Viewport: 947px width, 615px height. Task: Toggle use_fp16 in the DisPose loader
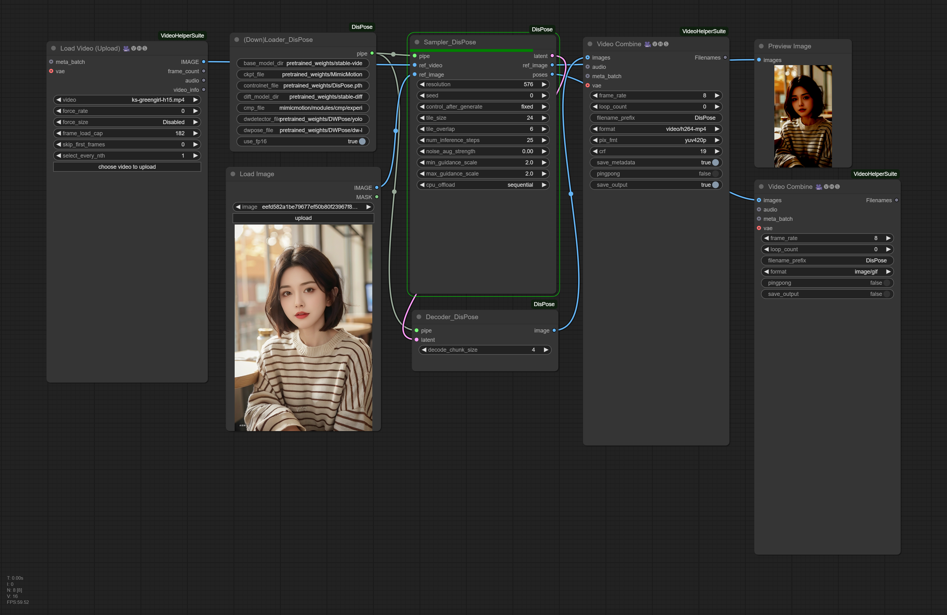[x=362, y=141]
